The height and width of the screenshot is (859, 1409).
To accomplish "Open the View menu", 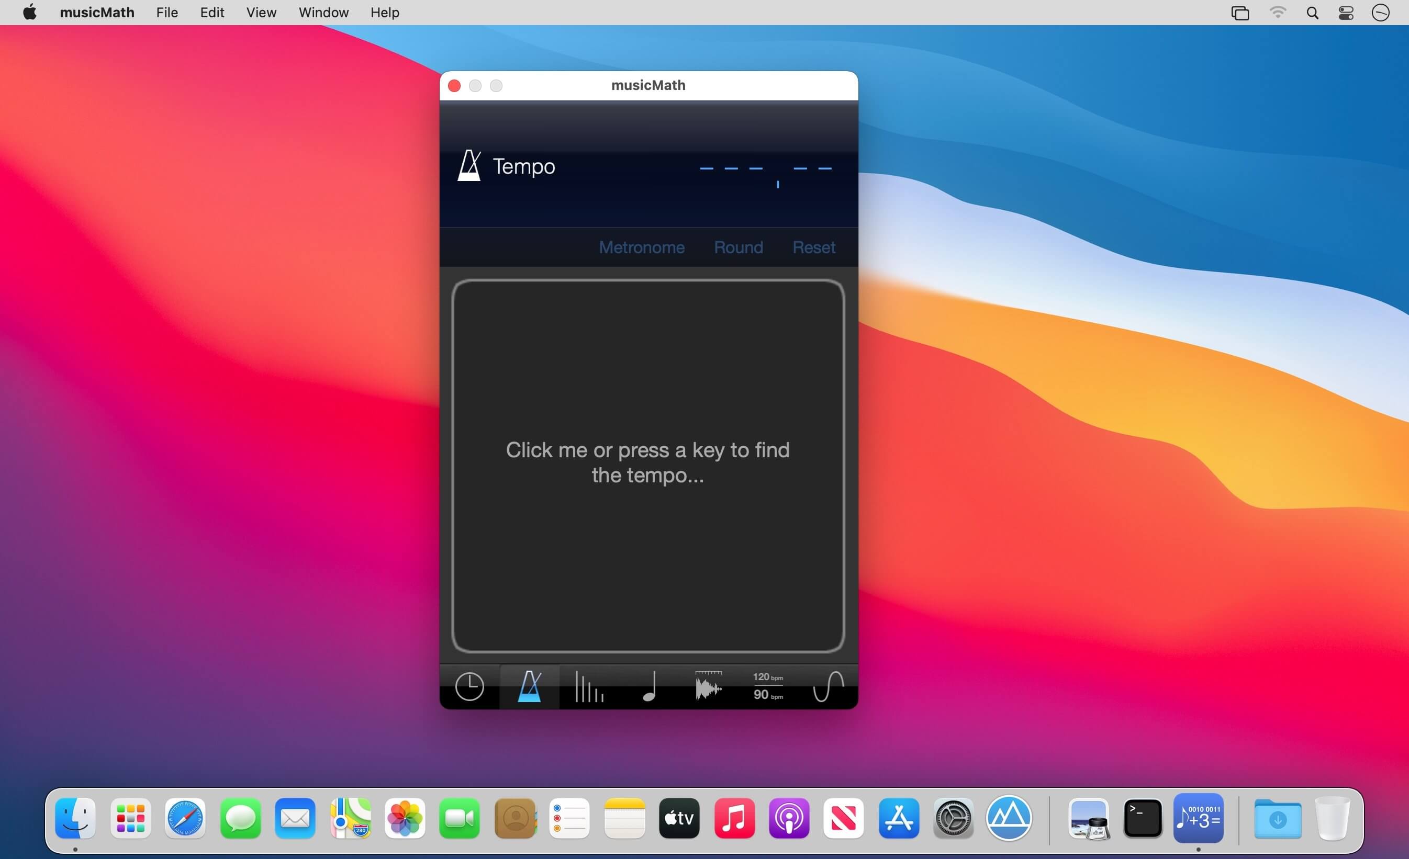I will coord(261,13).
